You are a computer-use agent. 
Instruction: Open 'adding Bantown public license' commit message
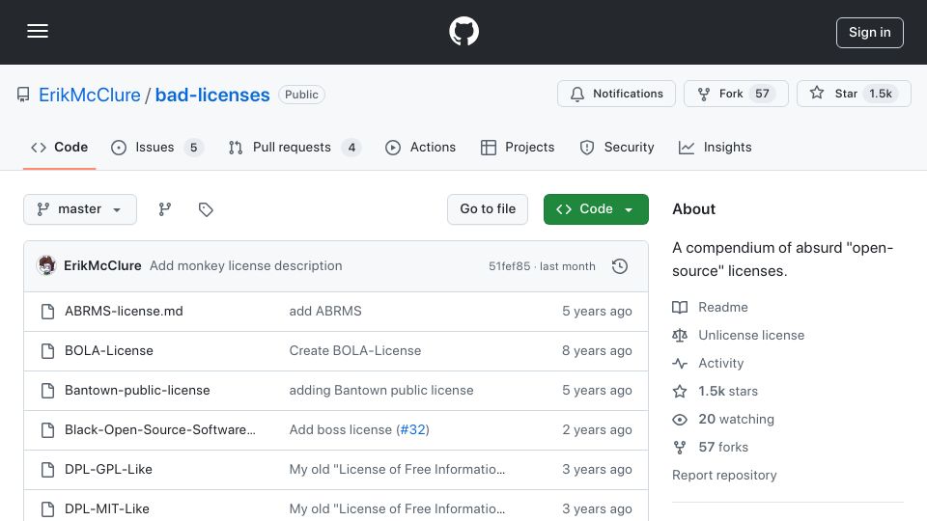pyautogui.click(x=381, y=391)
